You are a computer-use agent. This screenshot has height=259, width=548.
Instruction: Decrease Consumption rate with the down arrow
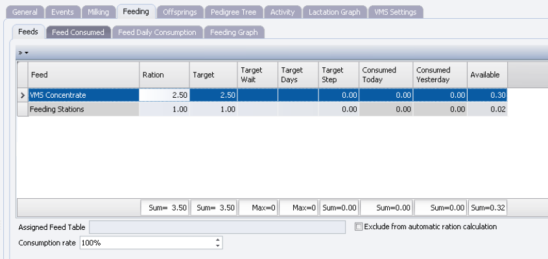(x=218, y=246)
